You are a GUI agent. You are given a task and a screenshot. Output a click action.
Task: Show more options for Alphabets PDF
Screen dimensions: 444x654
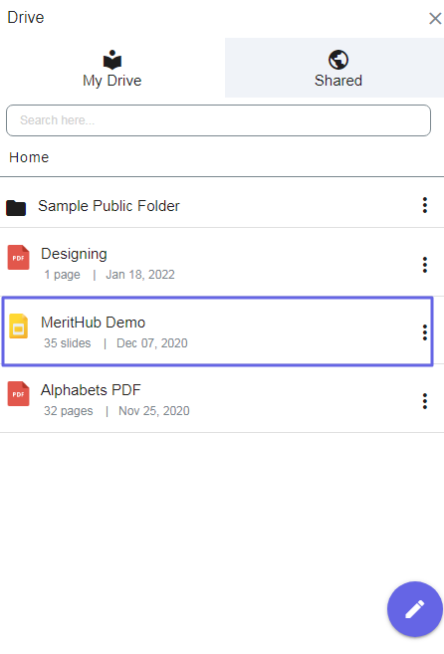click(x=425, y=401)
